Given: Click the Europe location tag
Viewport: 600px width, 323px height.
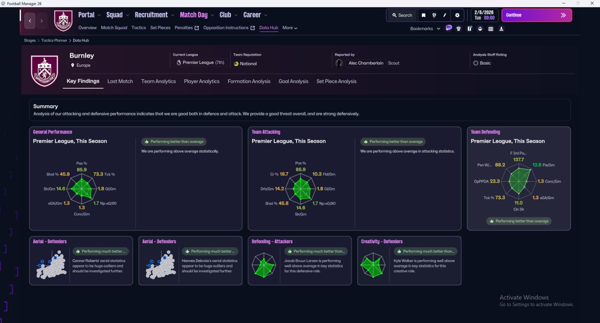Looking at the screenshot, I should coord(82,65).
